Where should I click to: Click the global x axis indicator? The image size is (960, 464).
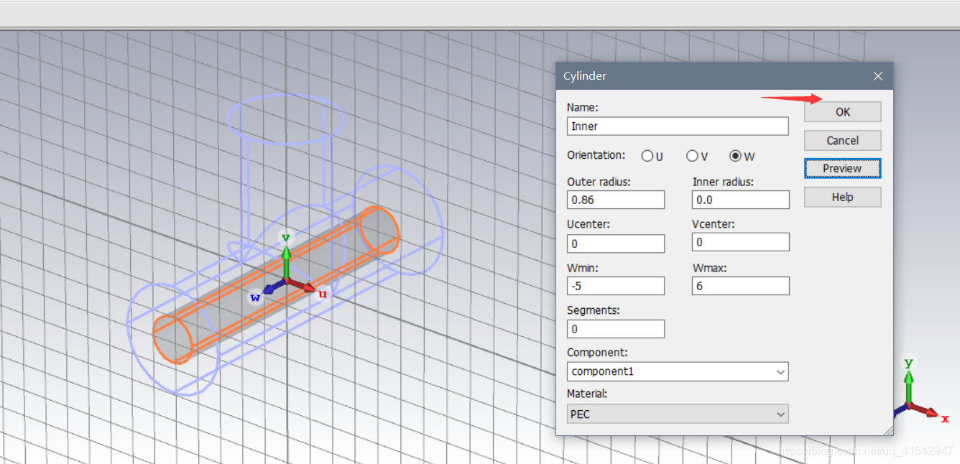(945, 419)
